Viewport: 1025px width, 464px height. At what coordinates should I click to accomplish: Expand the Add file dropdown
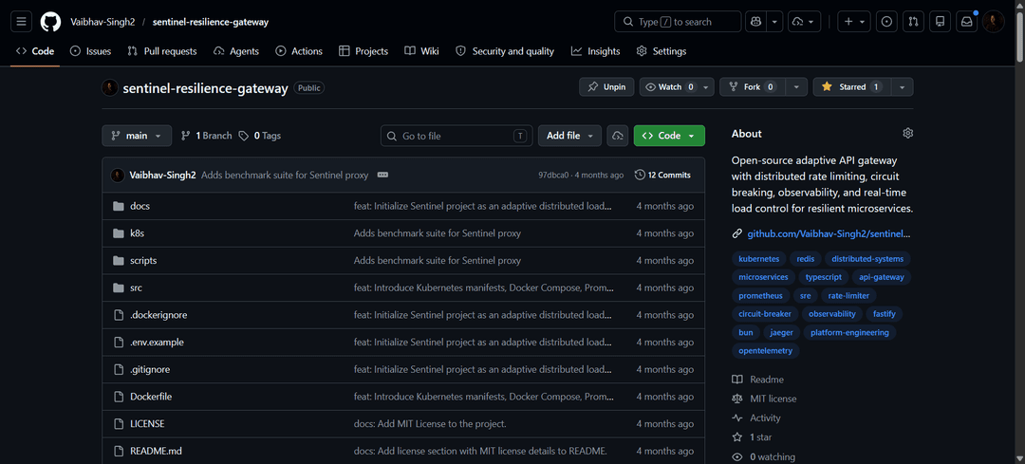tap(569, 136)
